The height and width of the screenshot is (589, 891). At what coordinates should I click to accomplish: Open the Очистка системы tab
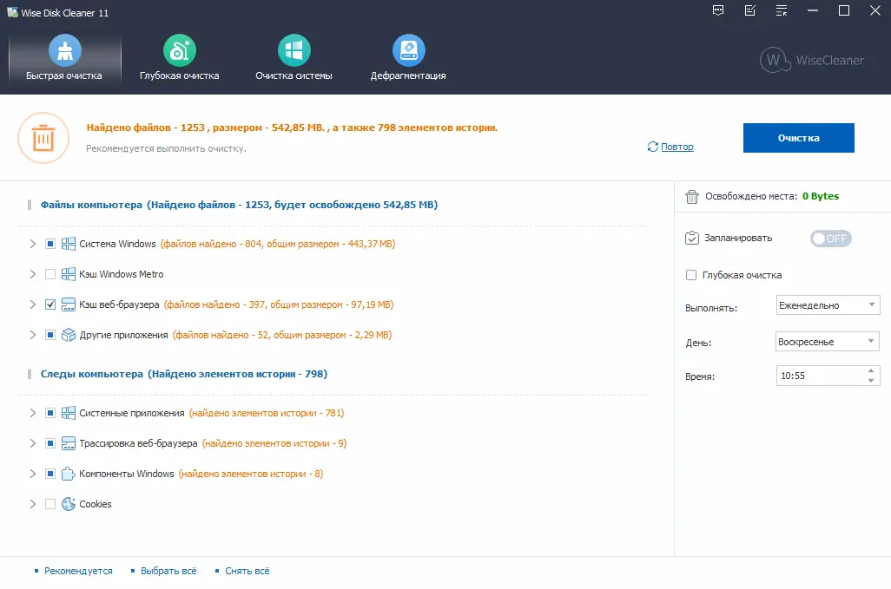(294, 59)
